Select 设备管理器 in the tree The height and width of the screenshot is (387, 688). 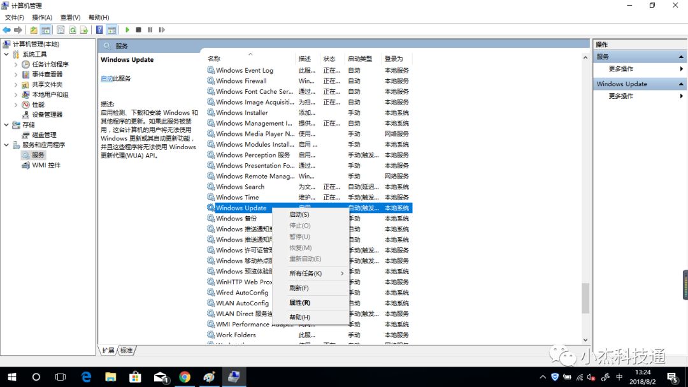[47, 115]
